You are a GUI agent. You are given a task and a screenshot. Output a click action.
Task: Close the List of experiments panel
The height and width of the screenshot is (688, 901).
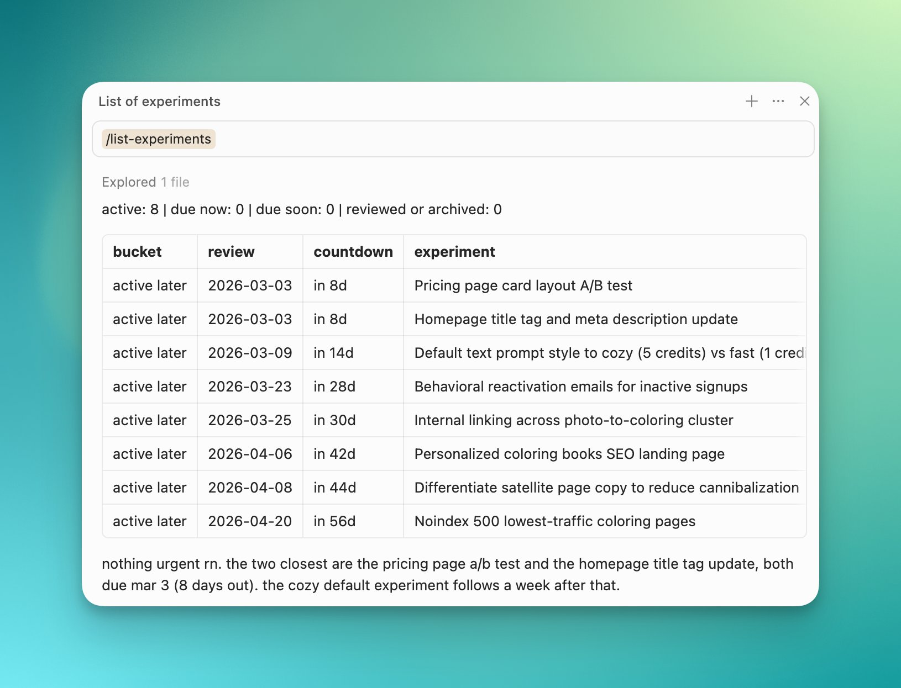tap(804, 101)
